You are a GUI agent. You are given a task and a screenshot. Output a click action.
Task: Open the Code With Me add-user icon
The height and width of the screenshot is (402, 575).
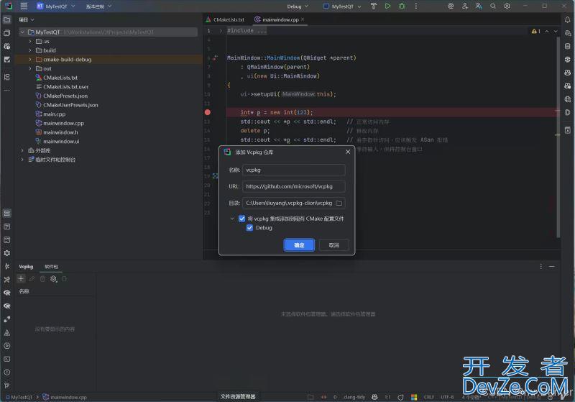(x=464, y=6)
